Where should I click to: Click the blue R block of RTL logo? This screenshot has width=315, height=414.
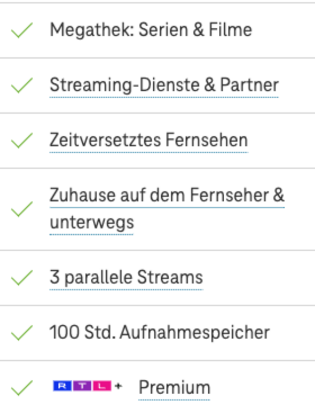pyautogui.click(x=62, y=386)
